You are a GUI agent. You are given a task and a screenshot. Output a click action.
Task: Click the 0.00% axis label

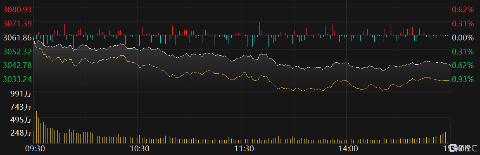pos(463,38)
